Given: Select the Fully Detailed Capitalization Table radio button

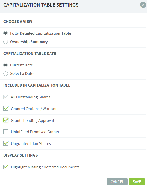Looking at the screenshot, I should [x=6, y=33].
